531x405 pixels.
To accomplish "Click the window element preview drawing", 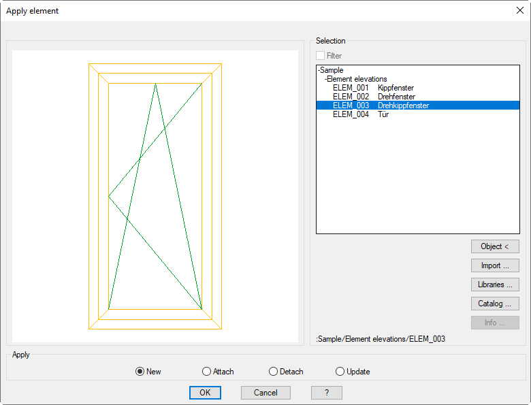I will 155,196.
